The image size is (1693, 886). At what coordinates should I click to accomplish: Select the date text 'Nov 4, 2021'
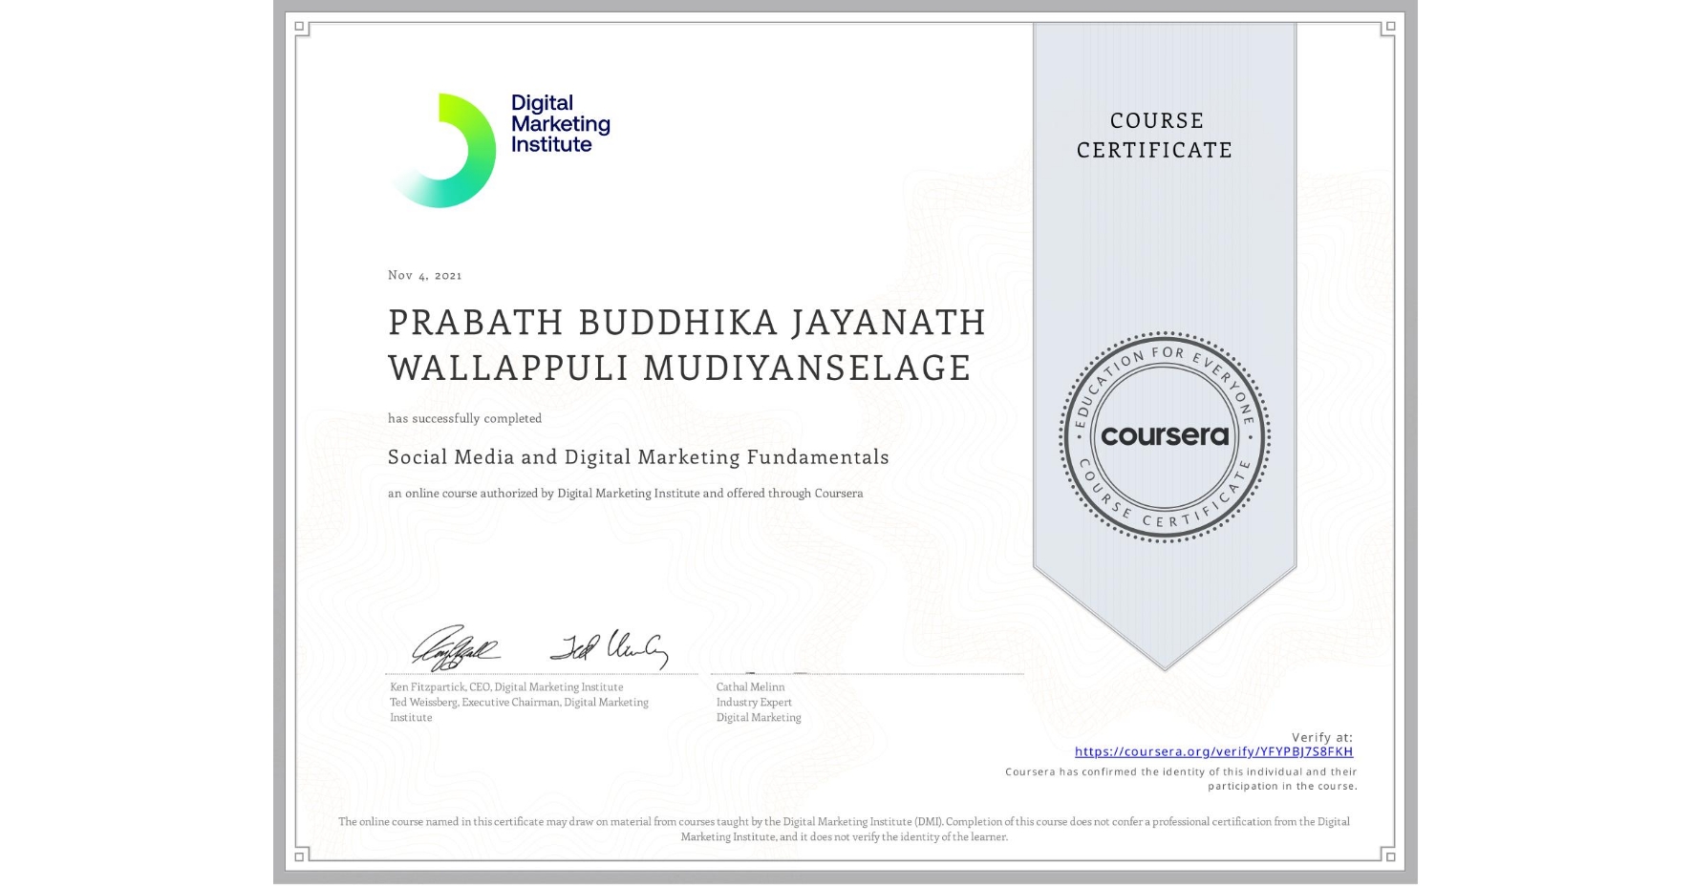point(424,275)
